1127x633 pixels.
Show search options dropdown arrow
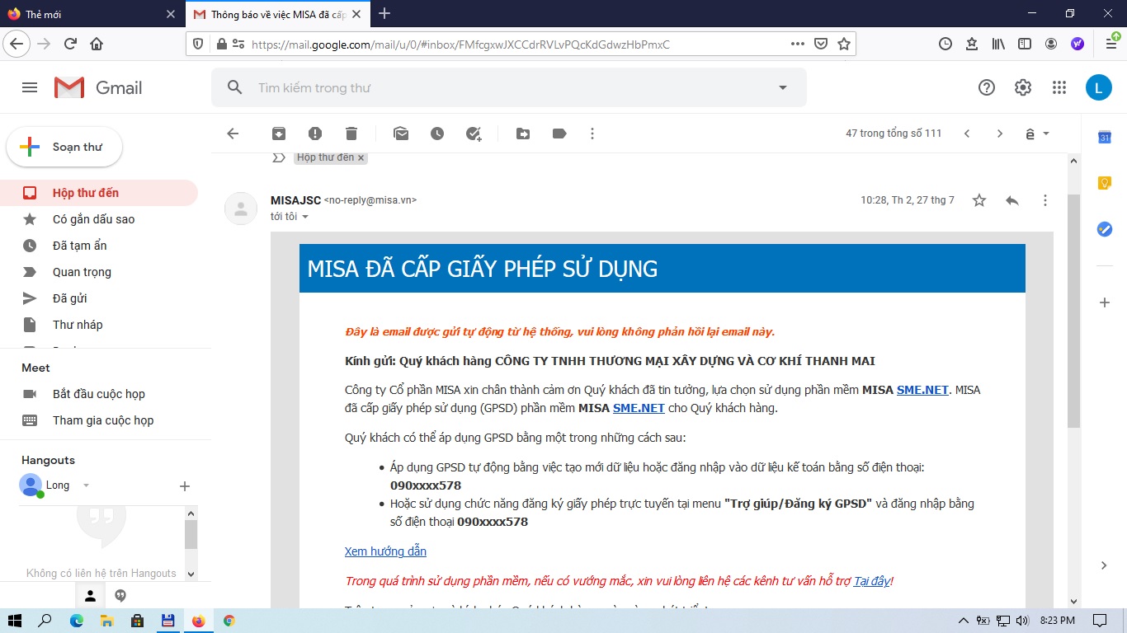point(783,87)
